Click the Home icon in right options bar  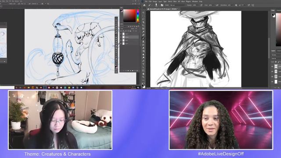pos(144,5)
